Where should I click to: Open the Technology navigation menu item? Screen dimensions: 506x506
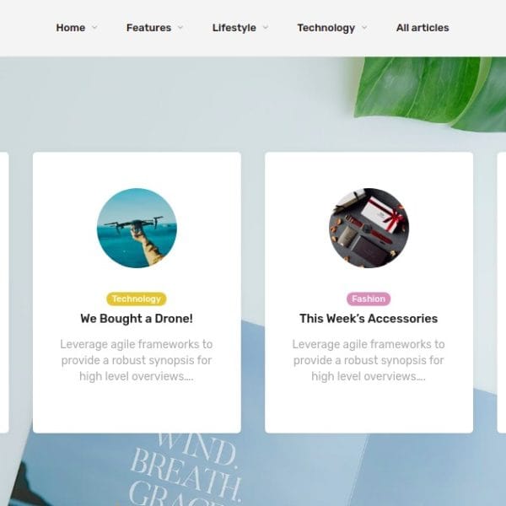pyautogui.click(x=326, y=28)
